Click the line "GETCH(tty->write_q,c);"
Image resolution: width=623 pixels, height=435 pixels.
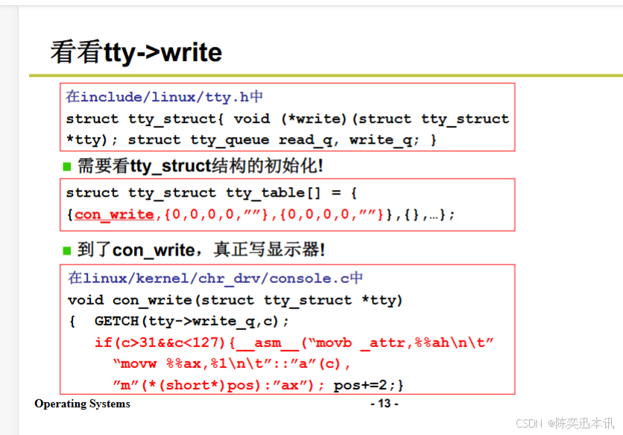[192, 321]
